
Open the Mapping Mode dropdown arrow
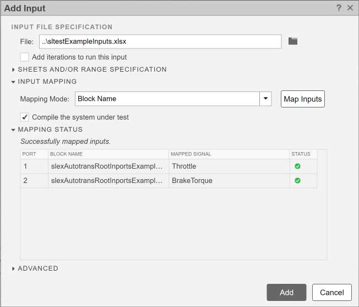point(266,99)
